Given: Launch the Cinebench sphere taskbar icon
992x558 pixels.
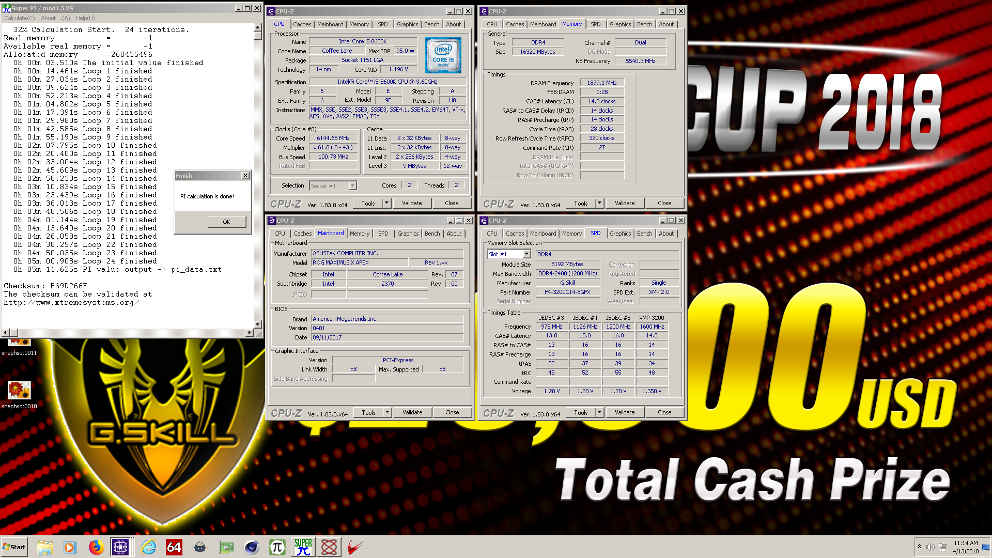Looking at the screenshot, I should (x=252, y=547).
